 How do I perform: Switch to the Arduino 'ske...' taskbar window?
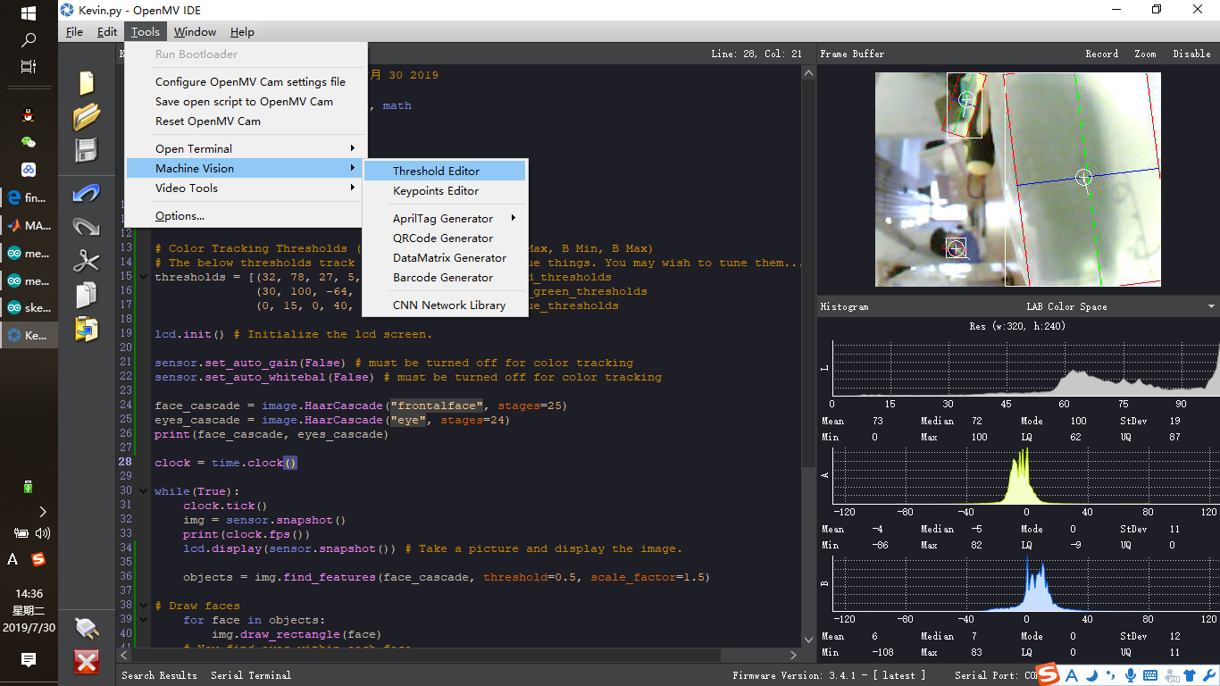point(29,307)
